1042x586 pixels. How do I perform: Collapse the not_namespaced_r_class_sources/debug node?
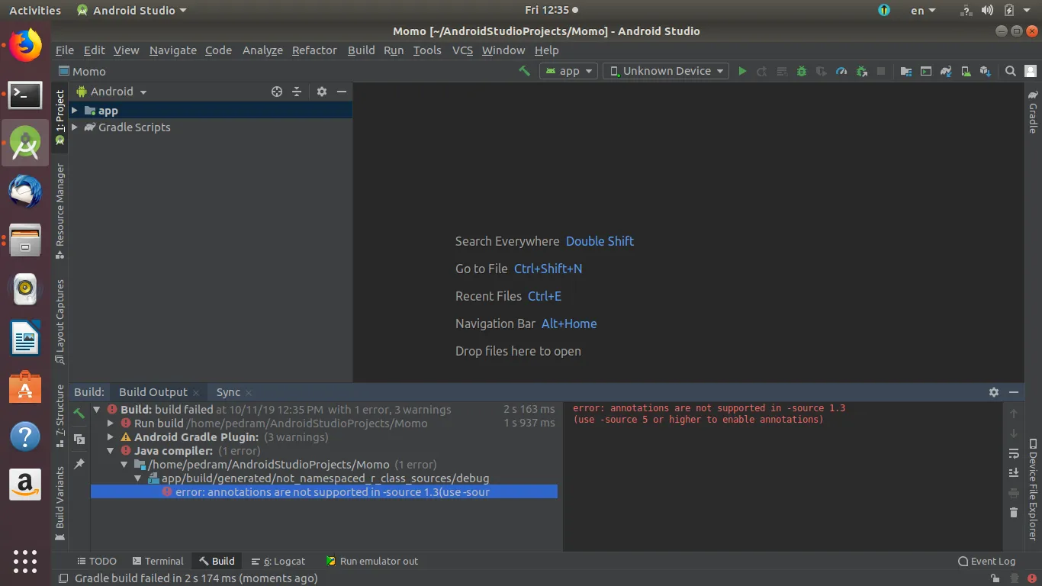pyautogui.click(x=138, y=478)
